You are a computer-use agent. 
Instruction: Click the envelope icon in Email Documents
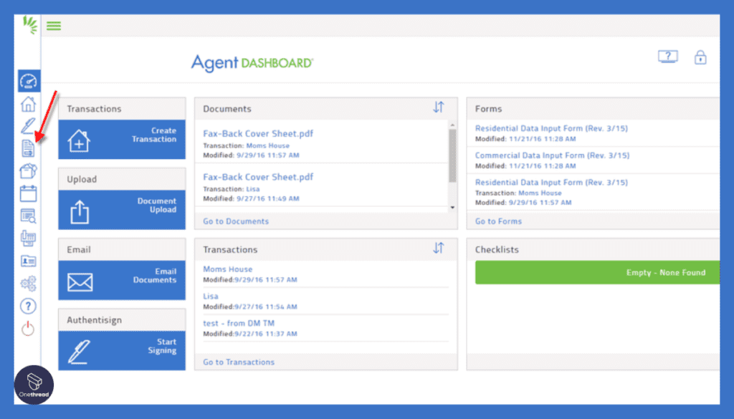[80, 282]
